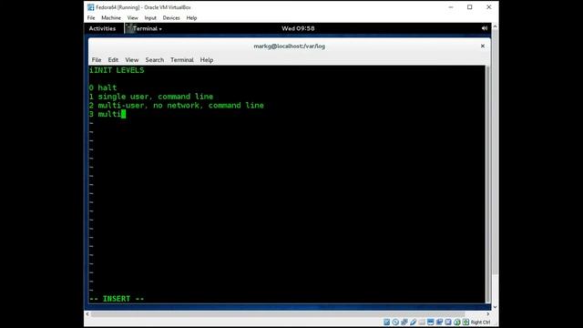Click the 'INIT LEVELS' heading text

point(118,70)
